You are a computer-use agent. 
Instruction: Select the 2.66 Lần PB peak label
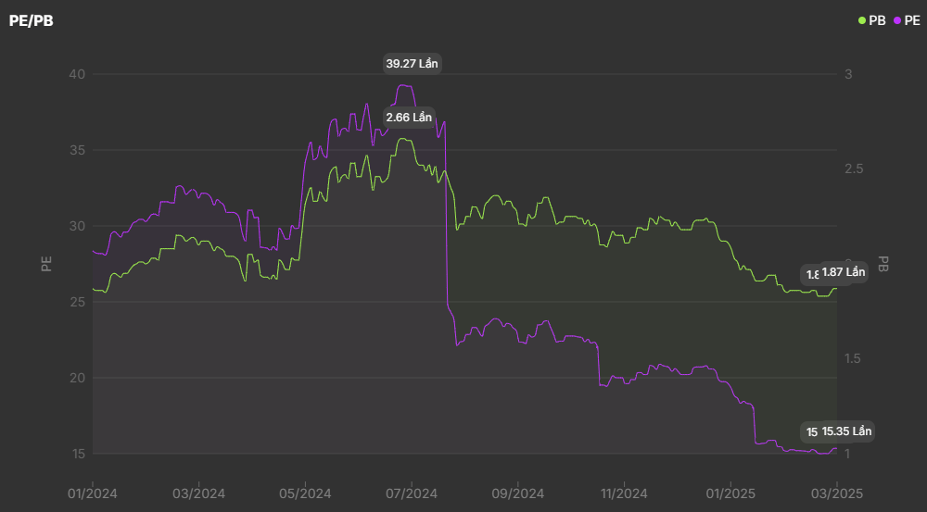click(409, 118)
